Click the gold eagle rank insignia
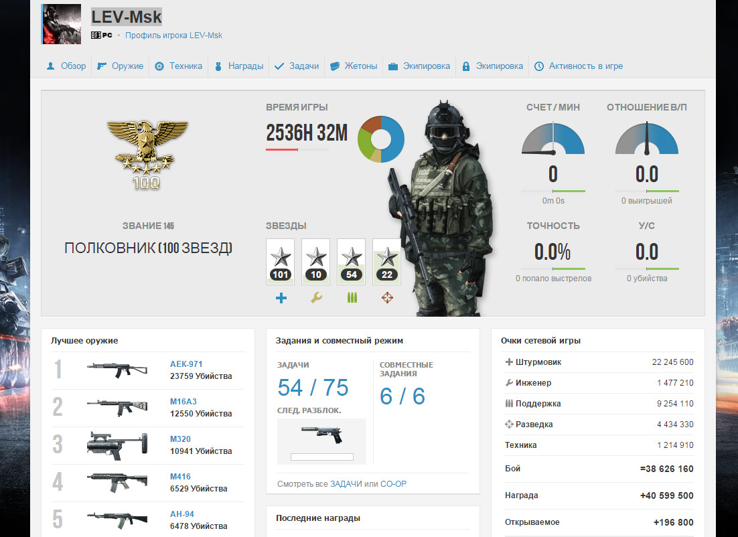This screenshot has height=537, width=738. (x=147, y=151)
